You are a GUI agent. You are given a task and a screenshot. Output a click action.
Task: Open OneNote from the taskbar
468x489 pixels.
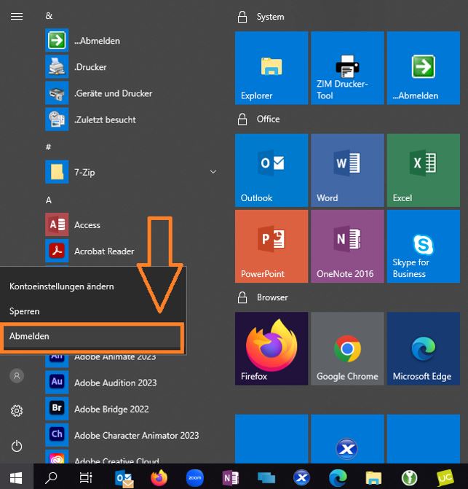pos(231,477)
